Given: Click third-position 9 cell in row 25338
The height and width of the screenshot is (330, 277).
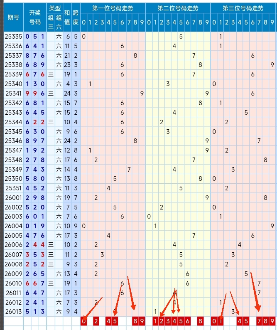Looking at the screenshot, I should click(272, 64).
